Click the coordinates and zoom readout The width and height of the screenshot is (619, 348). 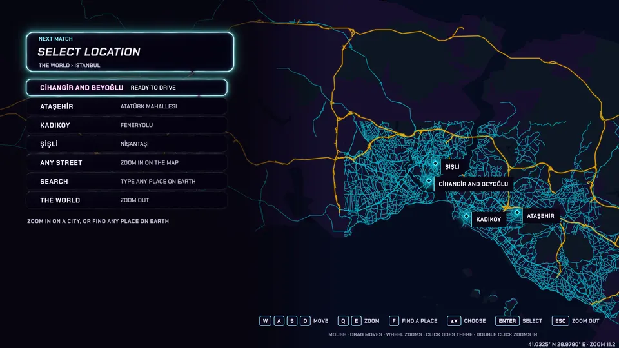pyautogui.click(x=572, y=344)
